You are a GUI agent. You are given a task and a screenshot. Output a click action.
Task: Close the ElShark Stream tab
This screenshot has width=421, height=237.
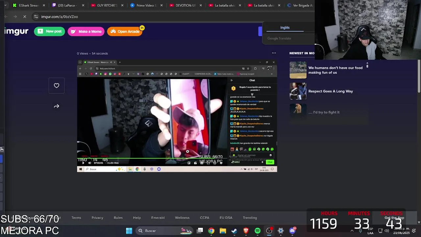(44, 5)
